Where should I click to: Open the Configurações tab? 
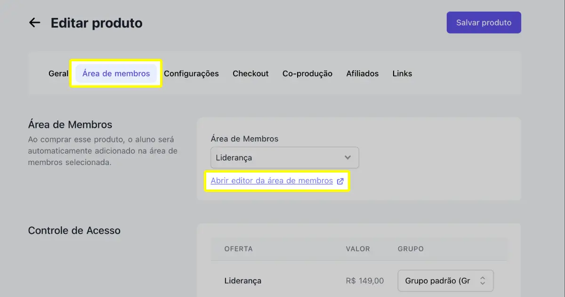pos(191,73)
